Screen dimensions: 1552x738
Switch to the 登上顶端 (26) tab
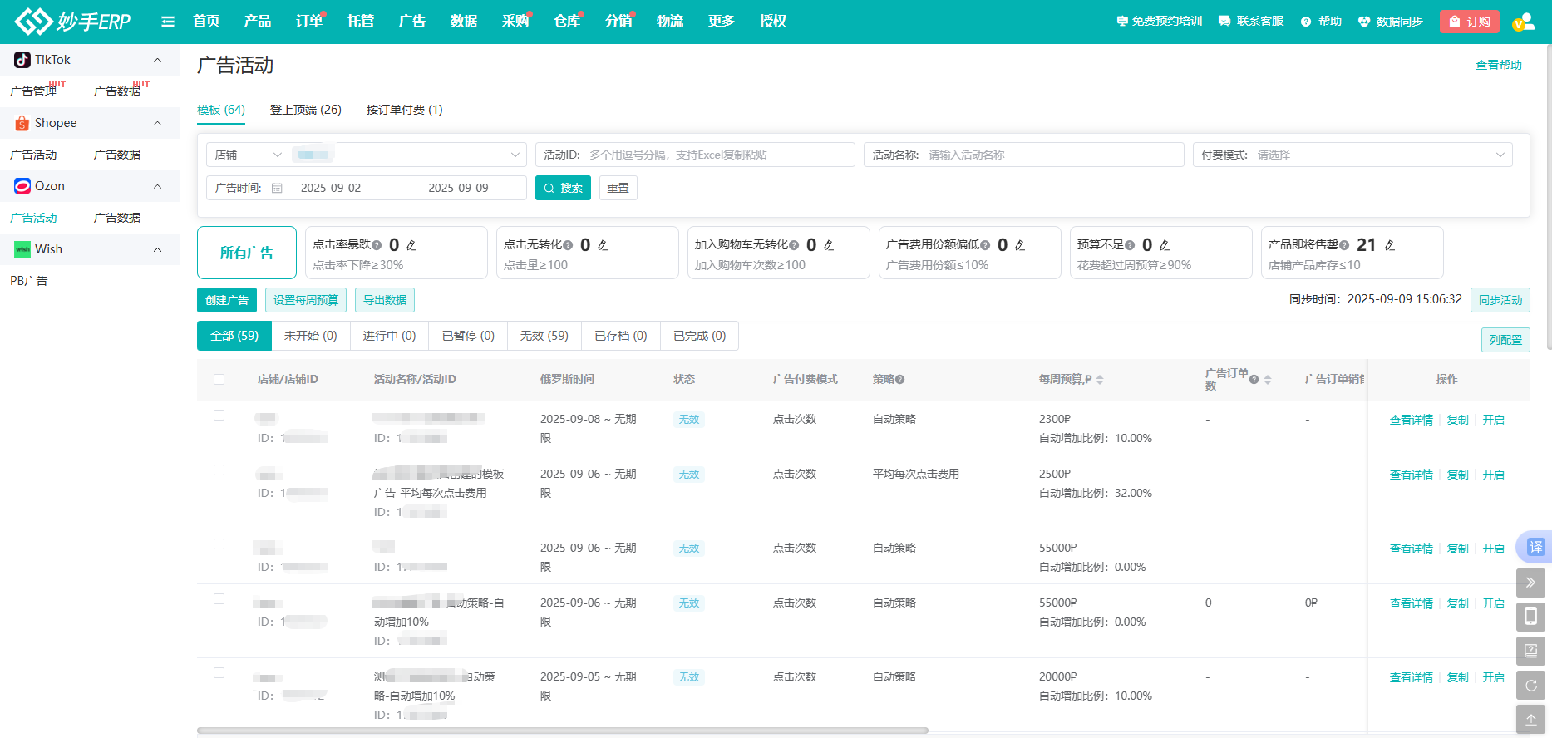pos(305,110)
